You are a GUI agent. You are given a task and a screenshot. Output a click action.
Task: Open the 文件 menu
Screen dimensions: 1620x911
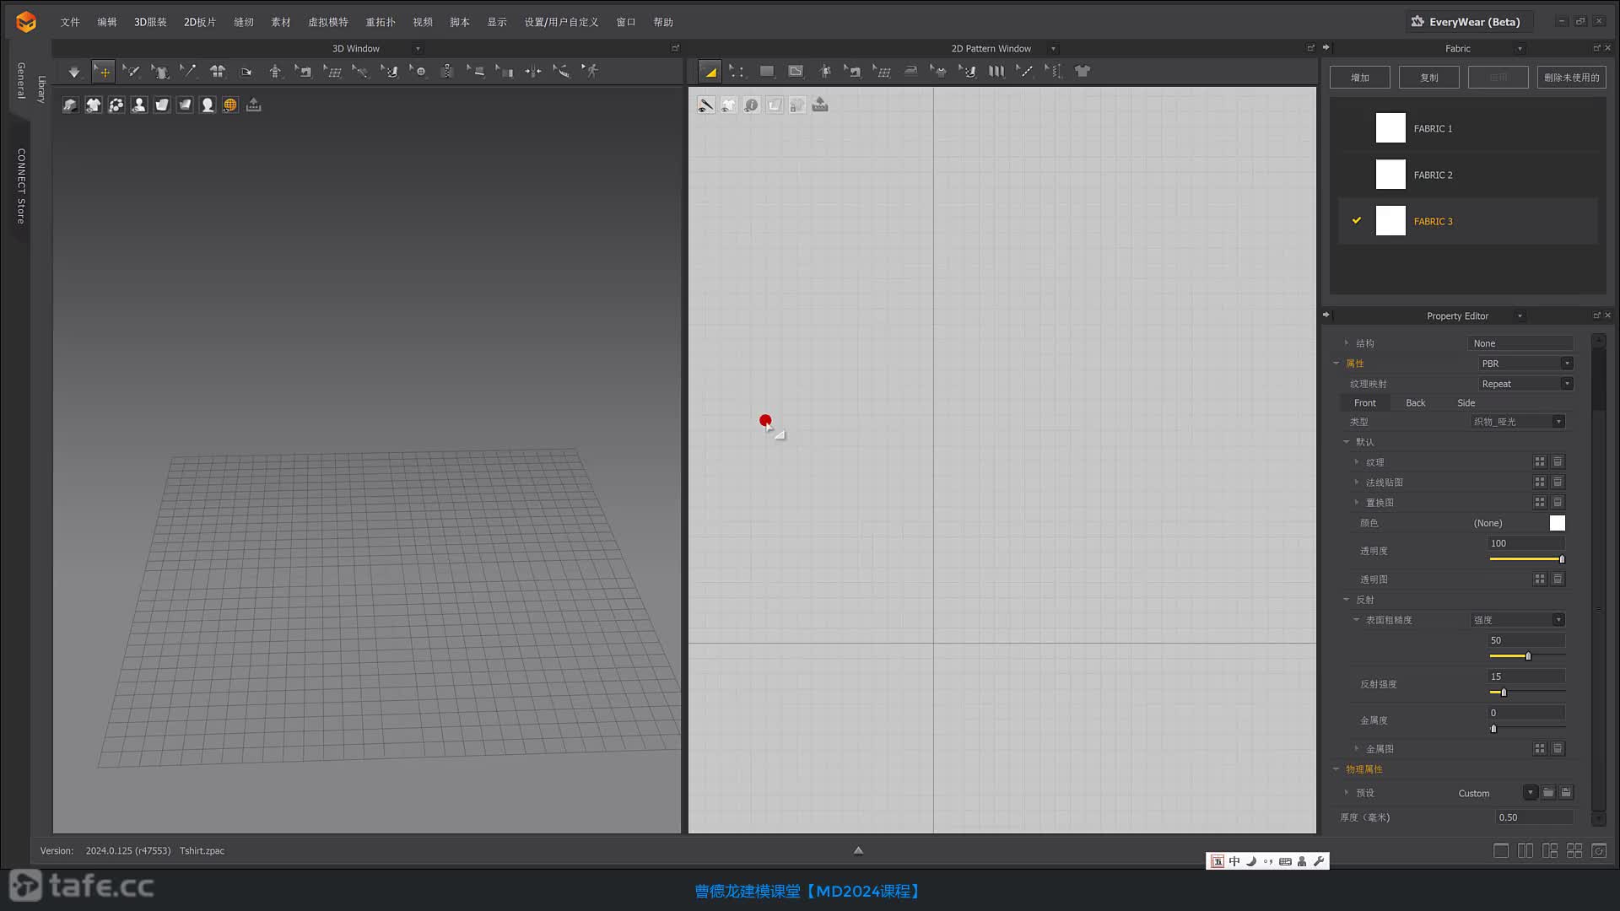coord(70,22)
